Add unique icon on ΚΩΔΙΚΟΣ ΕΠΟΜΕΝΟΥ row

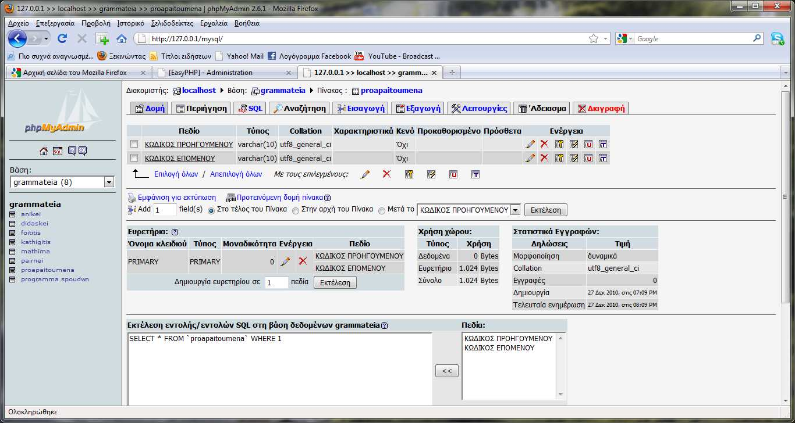pyautogui.click(x=588, y=158)
